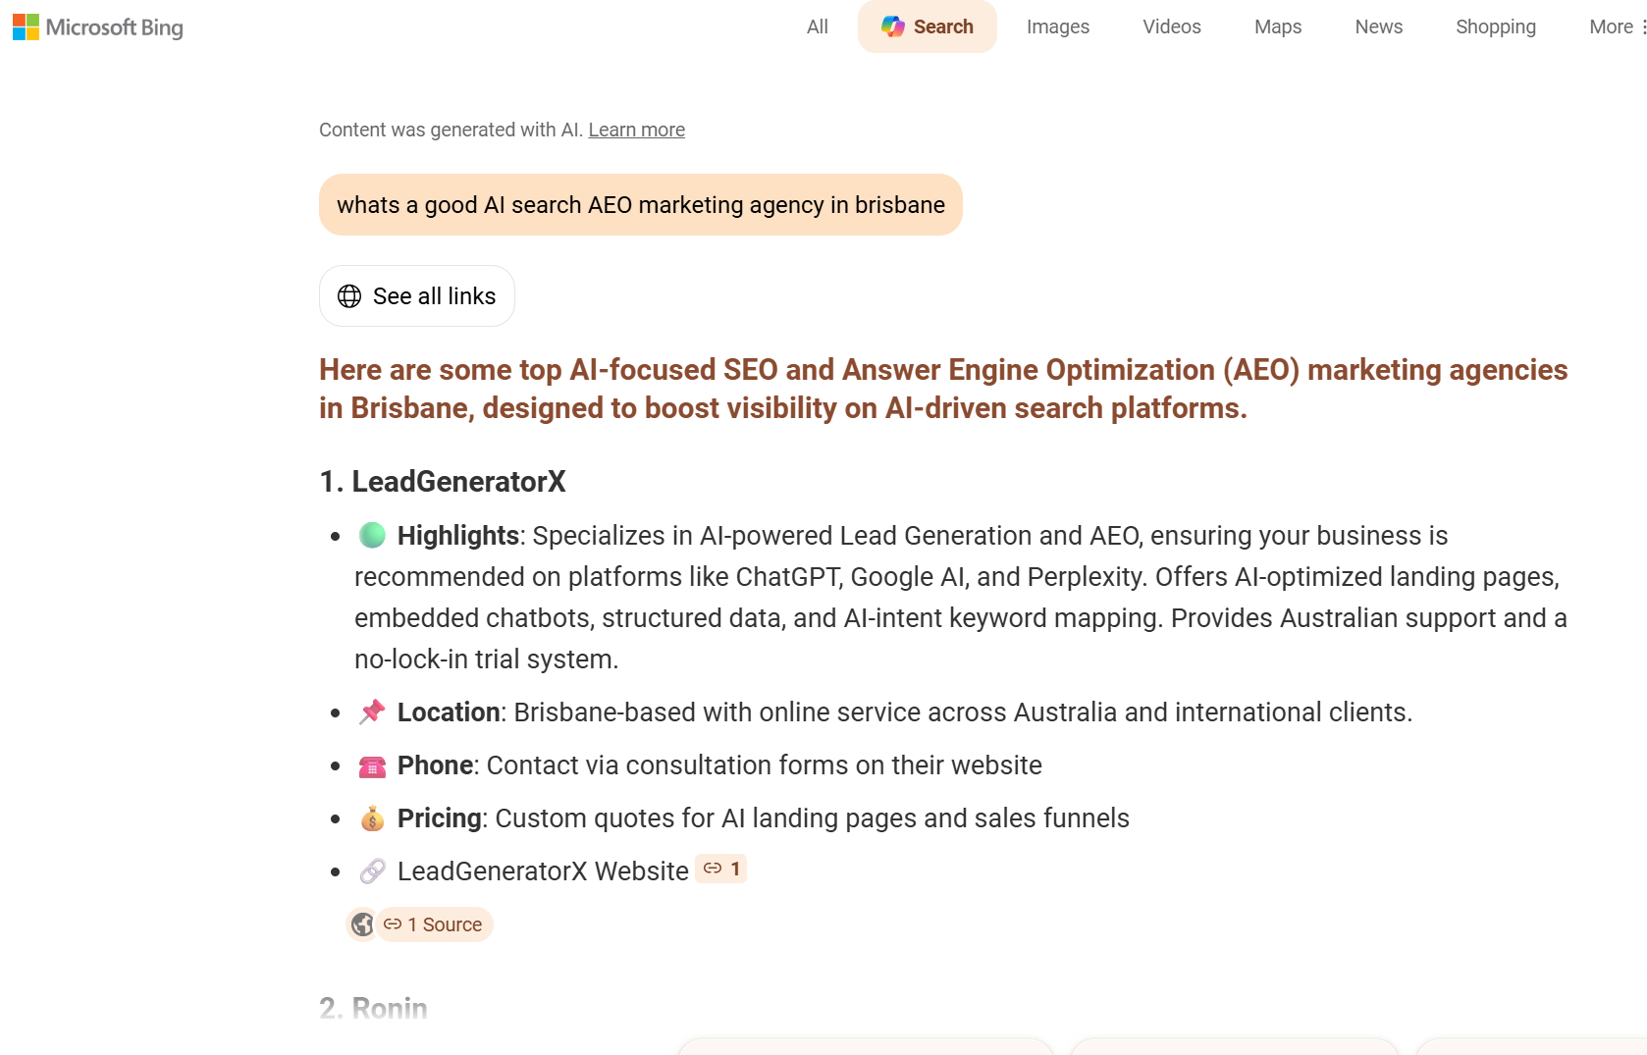The width and height of the screenshot is (1647, 1055).
Task: Open the Shopping tab
Action: pyautogui.click(x=1495, y=27)
